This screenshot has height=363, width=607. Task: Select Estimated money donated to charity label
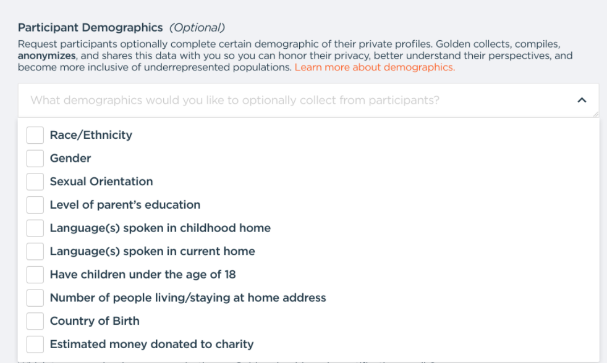point(151,344)
